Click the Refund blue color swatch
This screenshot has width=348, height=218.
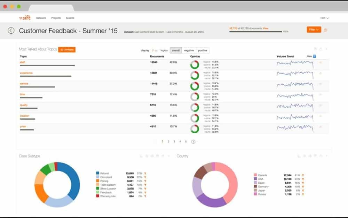98,173
